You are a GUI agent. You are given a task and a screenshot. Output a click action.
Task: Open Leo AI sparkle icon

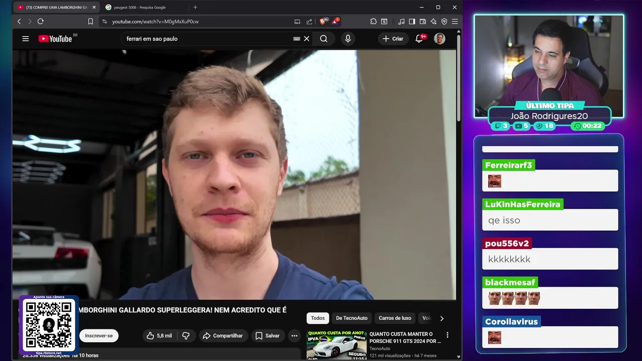[433, 22]
